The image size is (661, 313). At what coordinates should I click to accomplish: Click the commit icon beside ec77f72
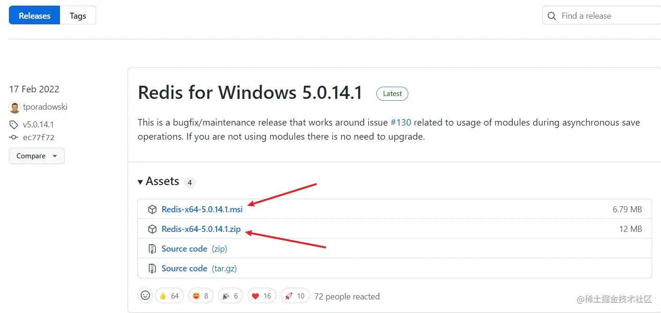tap(14, 138)
